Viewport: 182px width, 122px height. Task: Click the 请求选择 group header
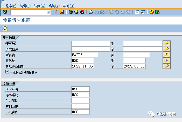pos(9,38)
